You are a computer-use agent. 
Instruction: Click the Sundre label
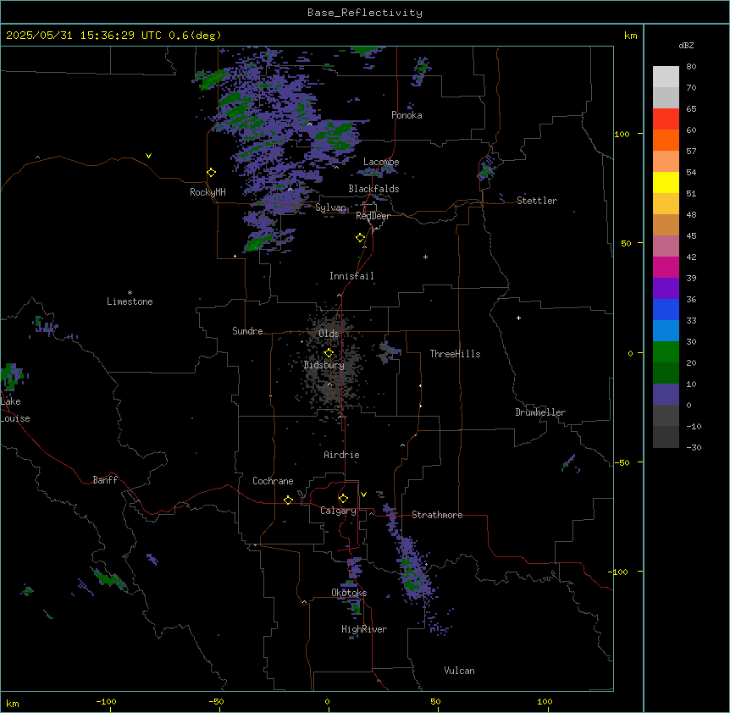pyautogui.click(x=247, y=331)
